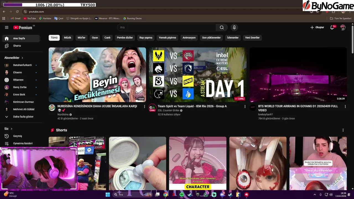The height and width of the screenshot is (199, 354).
Task: Open the red contact lens short
Action: coord(258,163)
